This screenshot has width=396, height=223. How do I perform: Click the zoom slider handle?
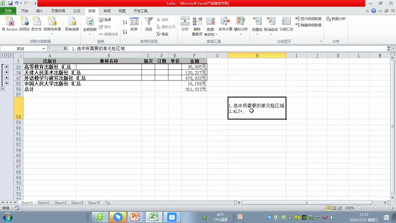click(x=376, y=208)
